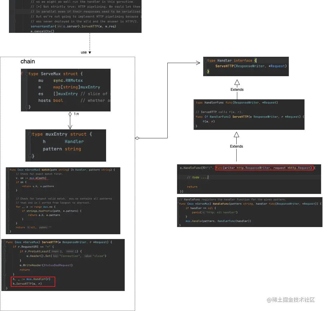Select the 'chain' container title
Image resolution: width=323 pixels, height=311 pixels.
(27, 61)
